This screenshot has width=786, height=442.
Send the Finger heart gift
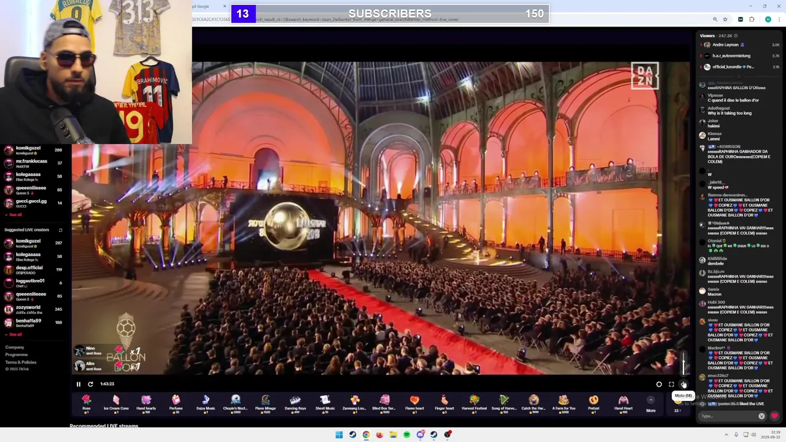coord(444,403)
